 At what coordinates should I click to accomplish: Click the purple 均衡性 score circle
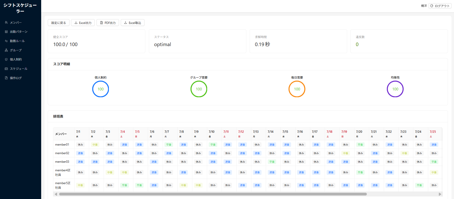pyautogui.click(x=395, y=89)
